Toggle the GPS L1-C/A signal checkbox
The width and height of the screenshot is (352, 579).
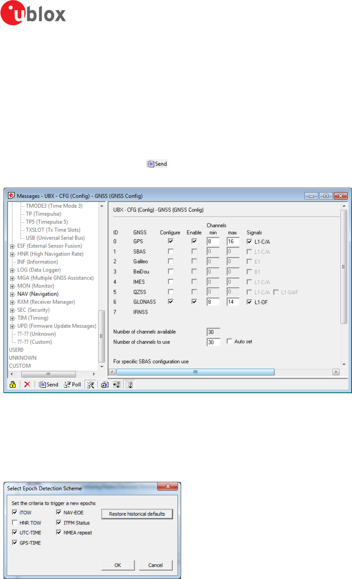(x=249, y=241)
